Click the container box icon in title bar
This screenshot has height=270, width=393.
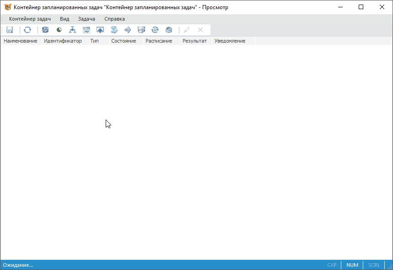pyautogui.click(x=8, y=7)
